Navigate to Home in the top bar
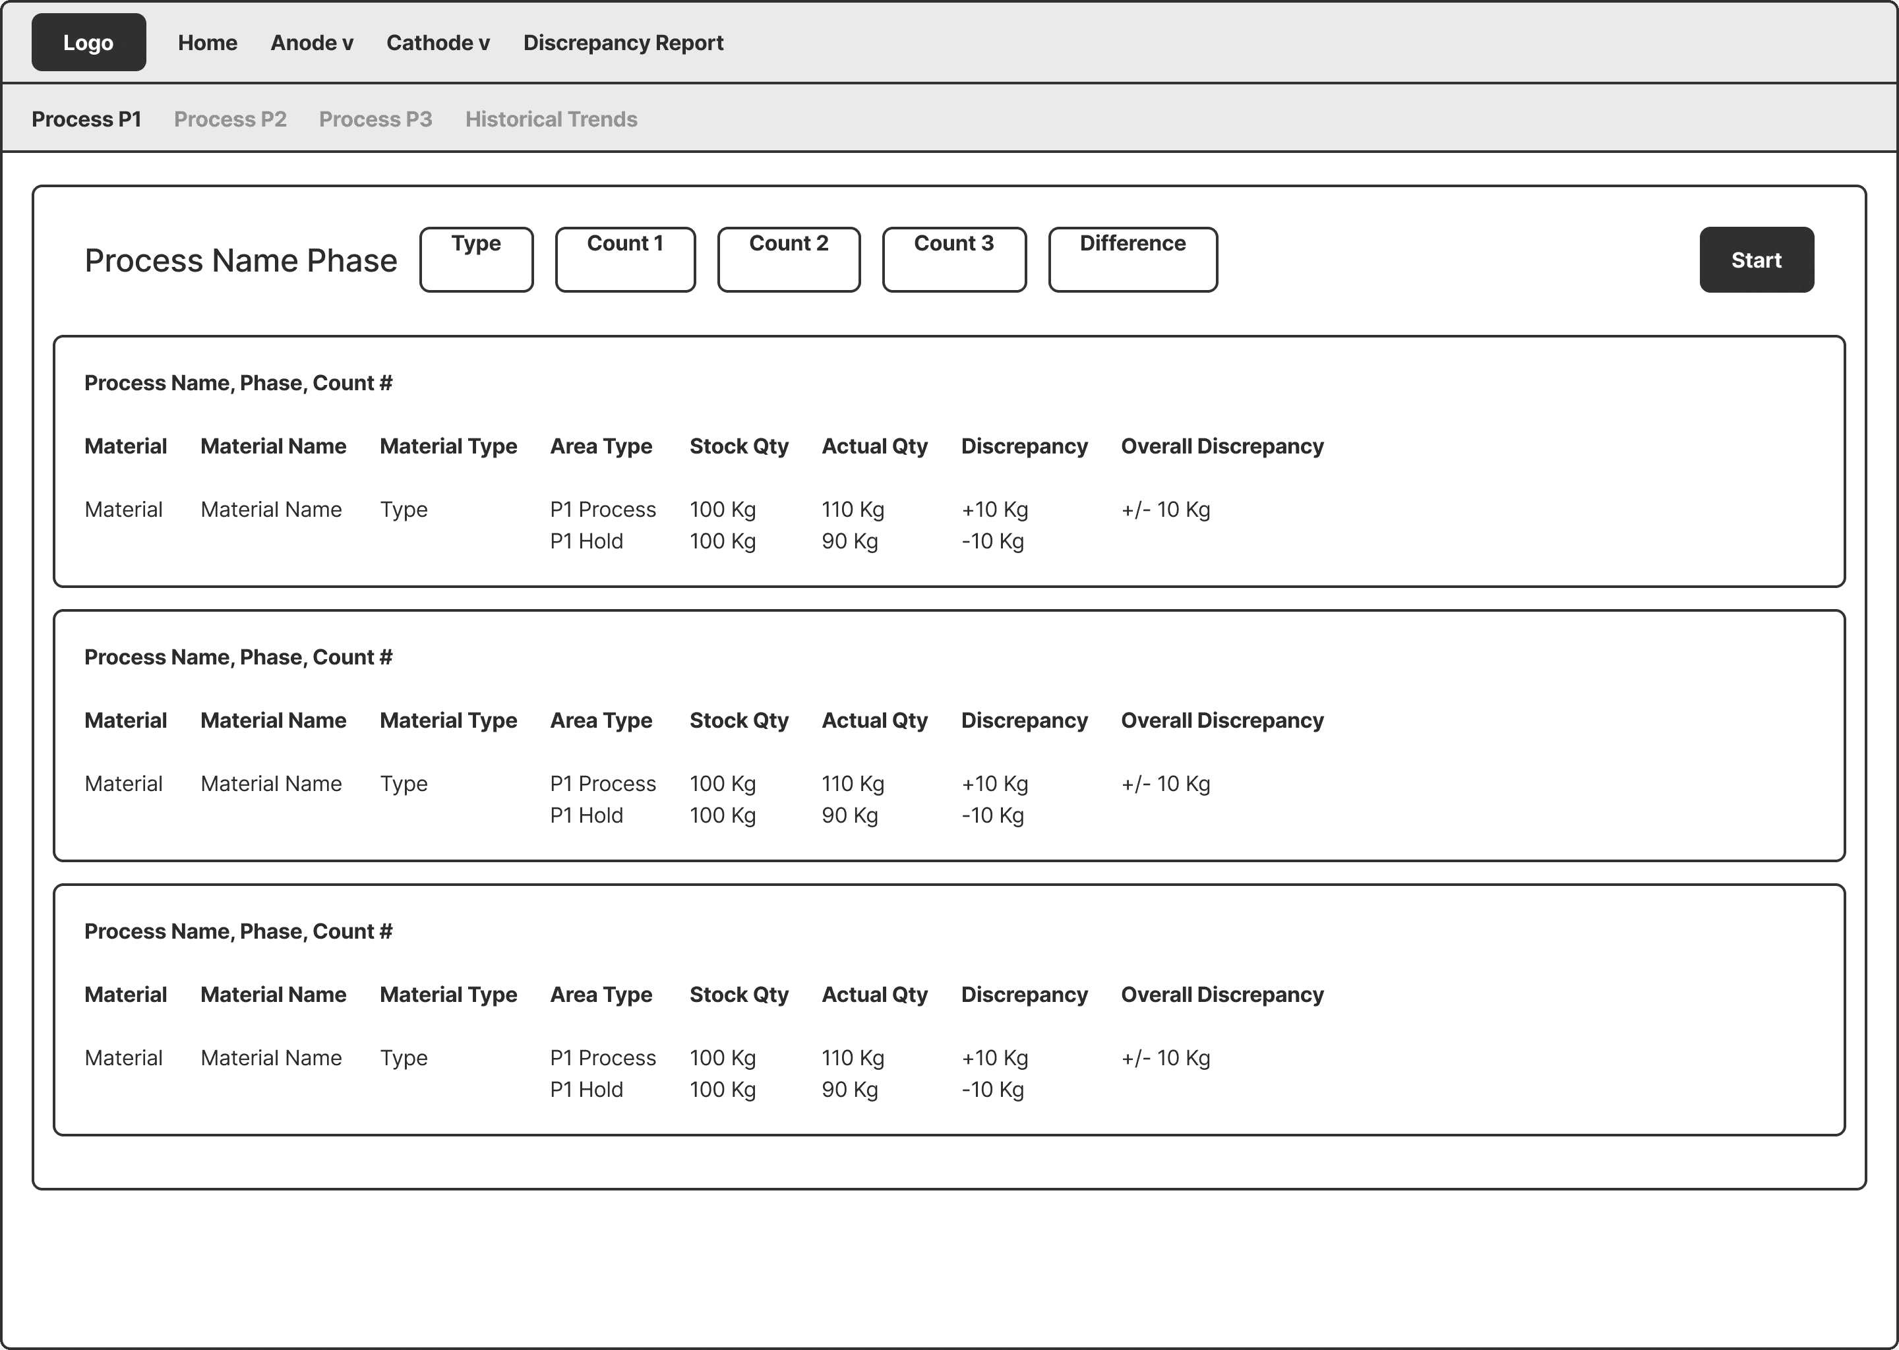This screenshot has width=1899, height=1350. (x=207, y=42)
